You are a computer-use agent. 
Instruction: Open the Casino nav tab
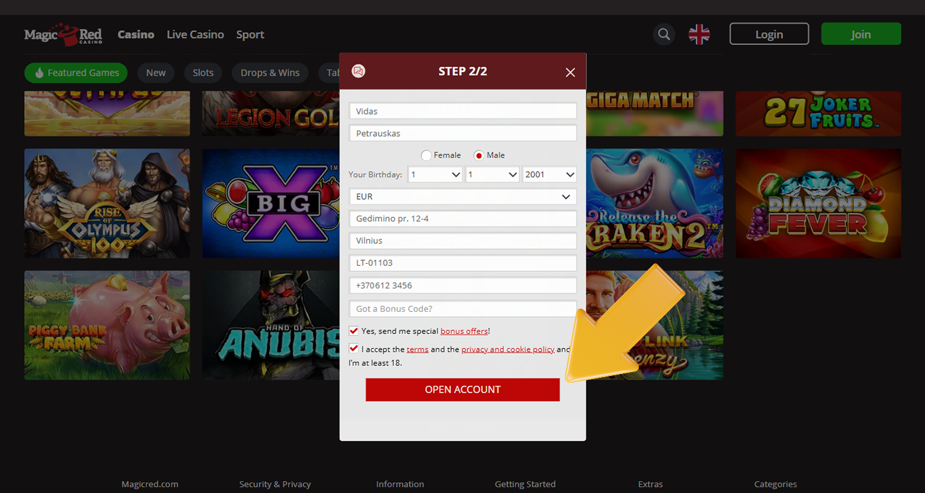point(136,35)
